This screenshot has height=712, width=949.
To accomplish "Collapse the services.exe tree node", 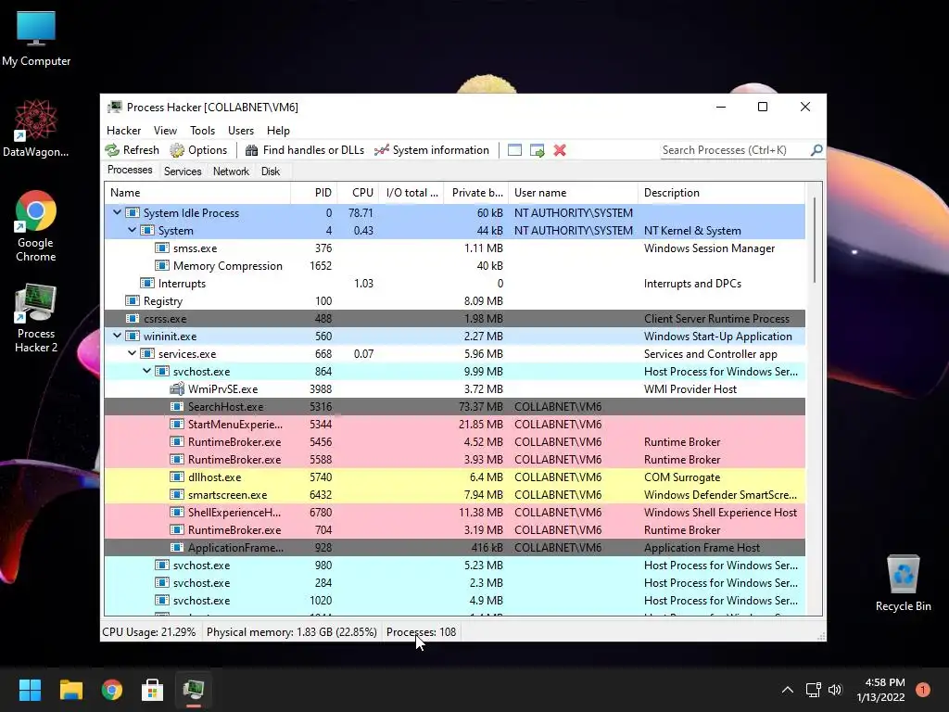I will click(x=132, y=353).
